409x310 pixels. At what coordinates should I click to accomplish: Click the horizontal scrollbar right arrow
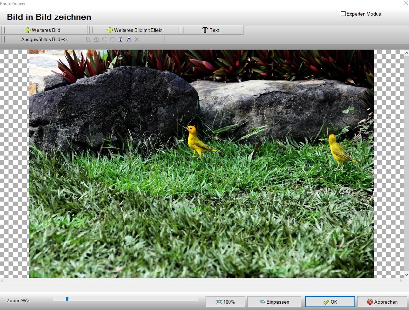tap(401, 281)
